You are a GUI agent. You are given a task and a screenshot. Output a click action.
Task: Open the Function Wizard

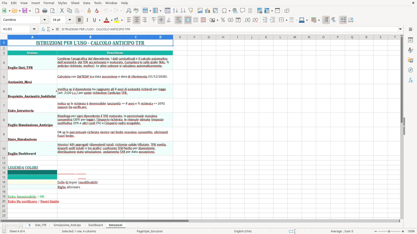click(x=43, y=29)
